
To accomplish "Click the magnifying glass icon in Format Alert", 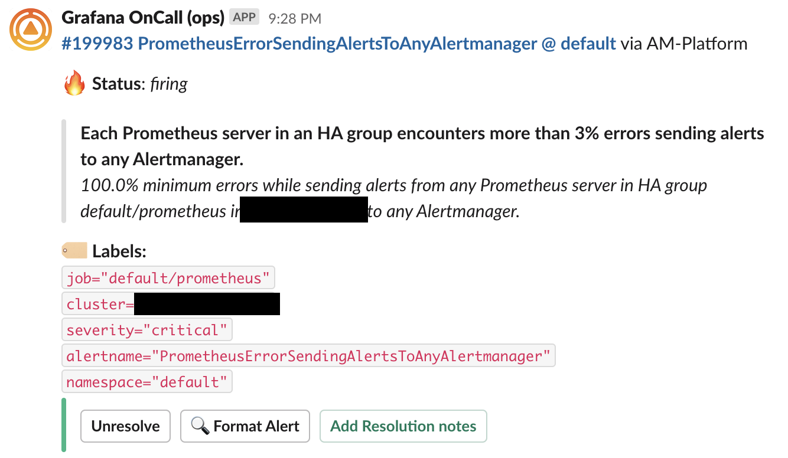I will tap(200, 426).
